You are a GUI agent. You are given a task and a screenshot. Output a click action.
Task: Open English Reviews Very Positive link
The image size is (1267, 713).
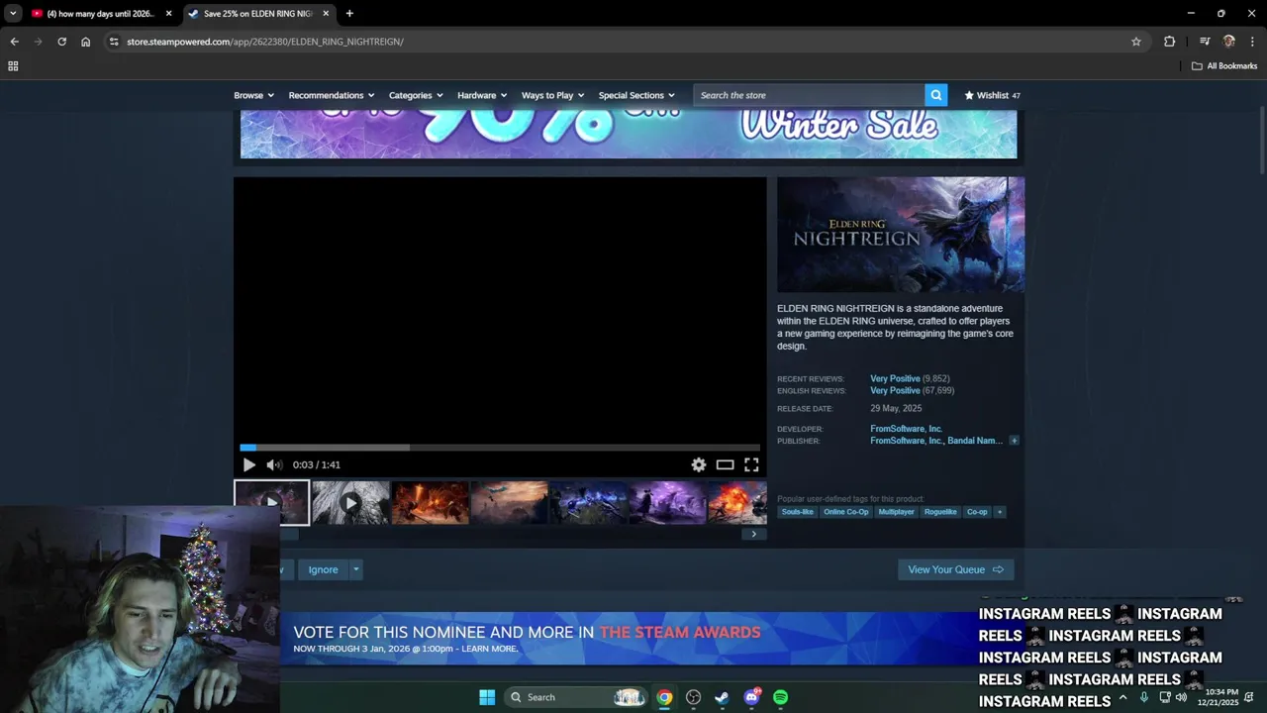[895, 390]
